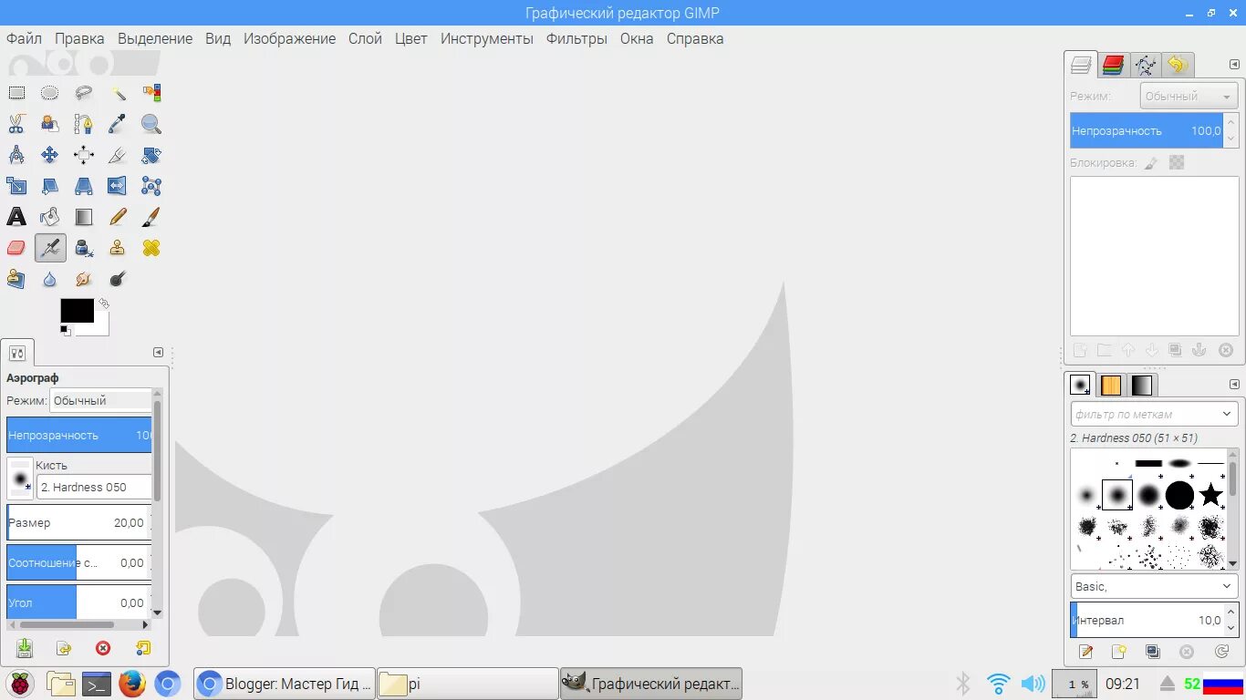
Task: Save tool options preset button
Action: tap(25, 648)
